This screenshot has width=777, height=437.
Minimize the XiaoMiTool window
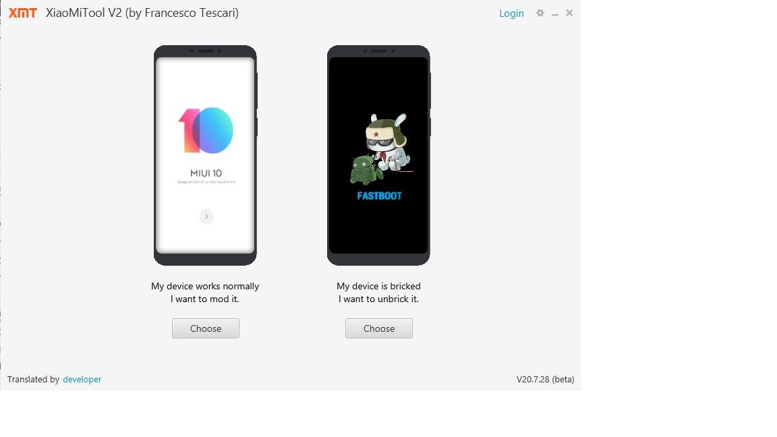(555, 14)
